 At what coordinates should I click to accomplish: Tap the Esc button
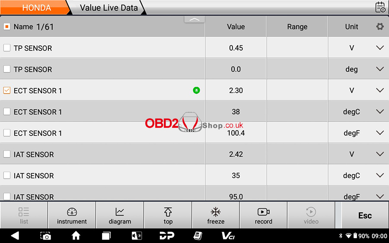(365, 215)
